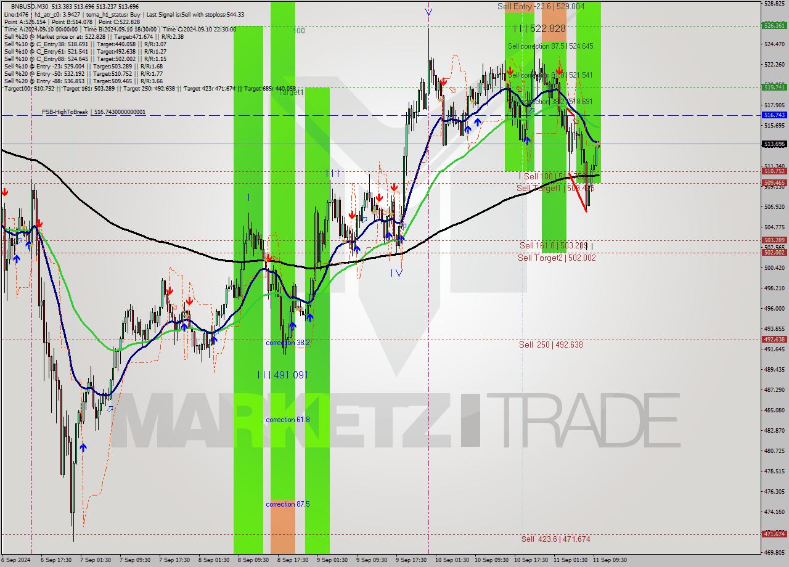Click the blue correction 61.8 label
The width and height of the screenshot is (789, 567).
[x=288, y=420]
